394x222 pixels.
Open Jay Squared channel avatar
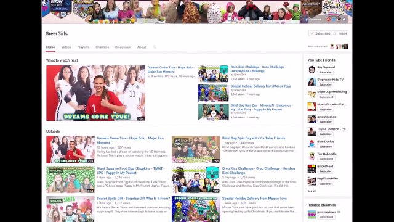click(312, 70)
